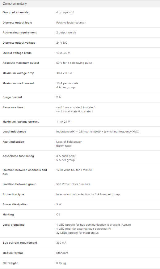Click the '16 A per module' text
Viewport: 160px width, 269px height.
point(67,83)
